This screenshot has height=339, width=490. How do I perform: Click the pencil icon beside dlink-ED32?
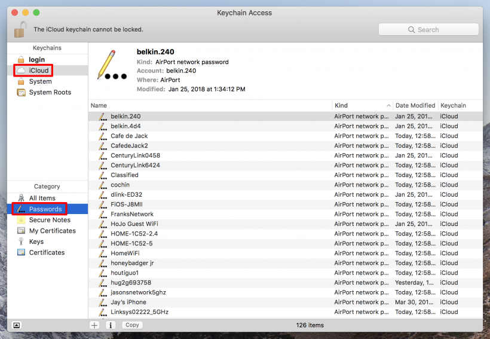click(103, 195)
